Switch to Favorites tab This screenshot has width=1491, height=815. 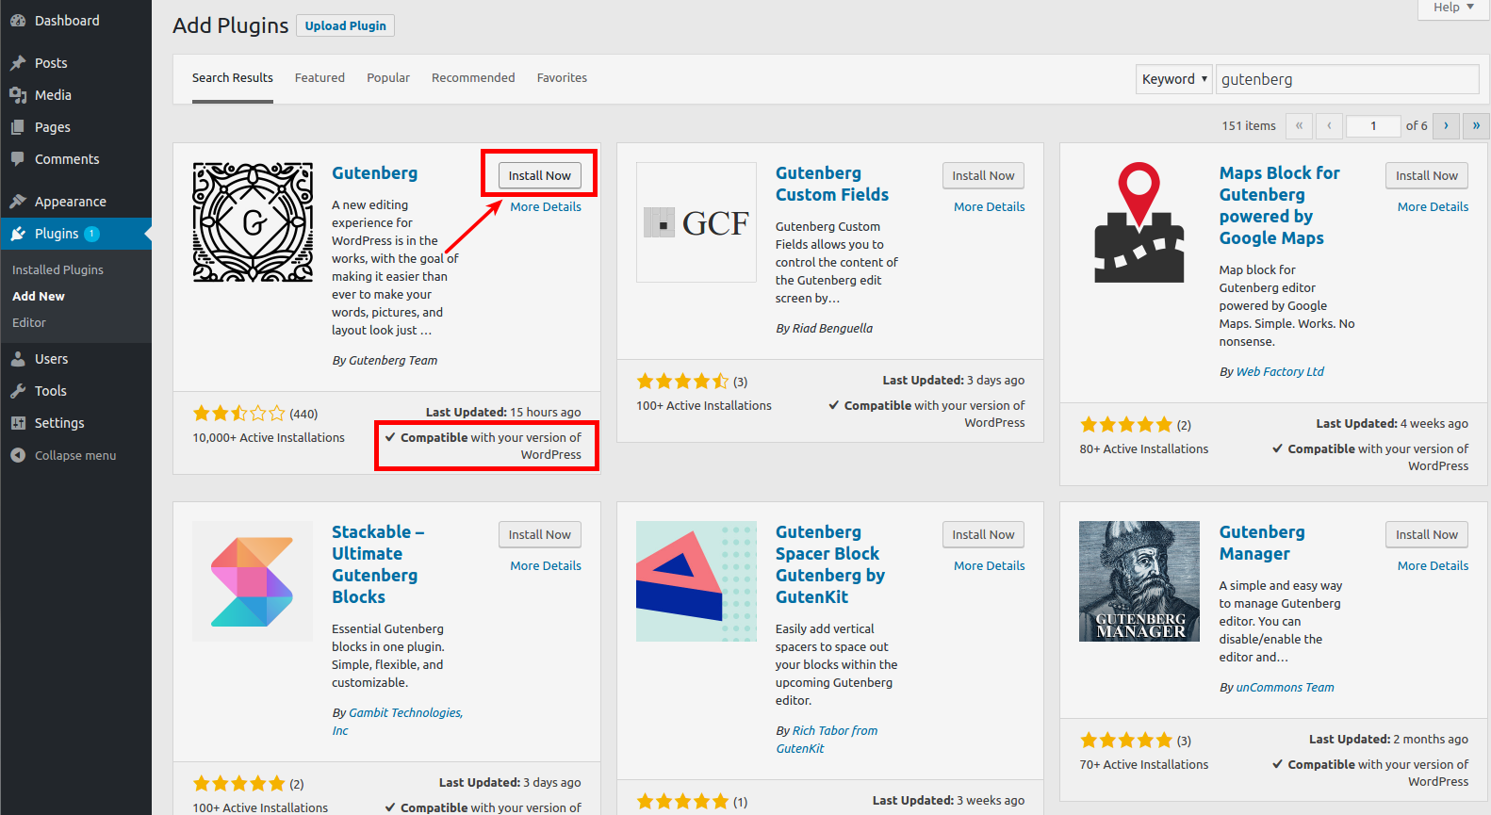point(562,78)
